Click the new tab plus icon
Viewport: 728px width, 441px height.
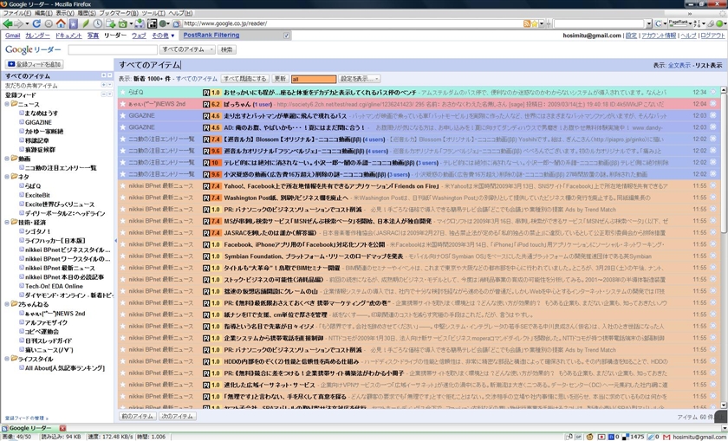tap(110, 23)
